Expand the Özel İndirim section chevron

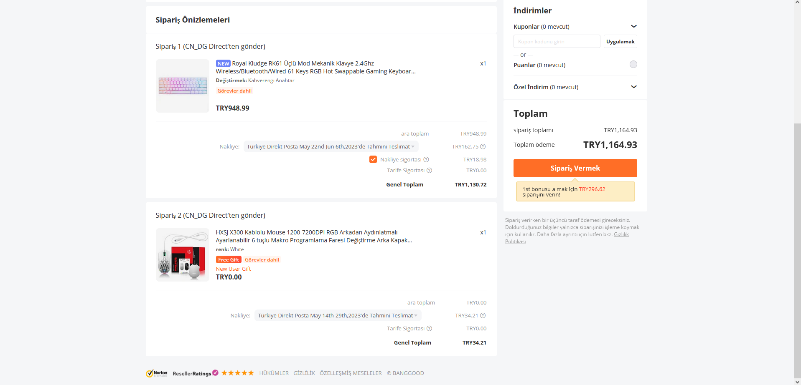[634, 87]
